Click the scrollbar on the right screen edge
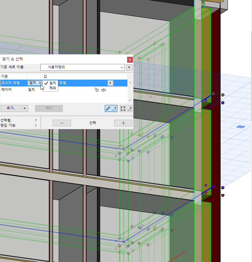 [250, 125]
